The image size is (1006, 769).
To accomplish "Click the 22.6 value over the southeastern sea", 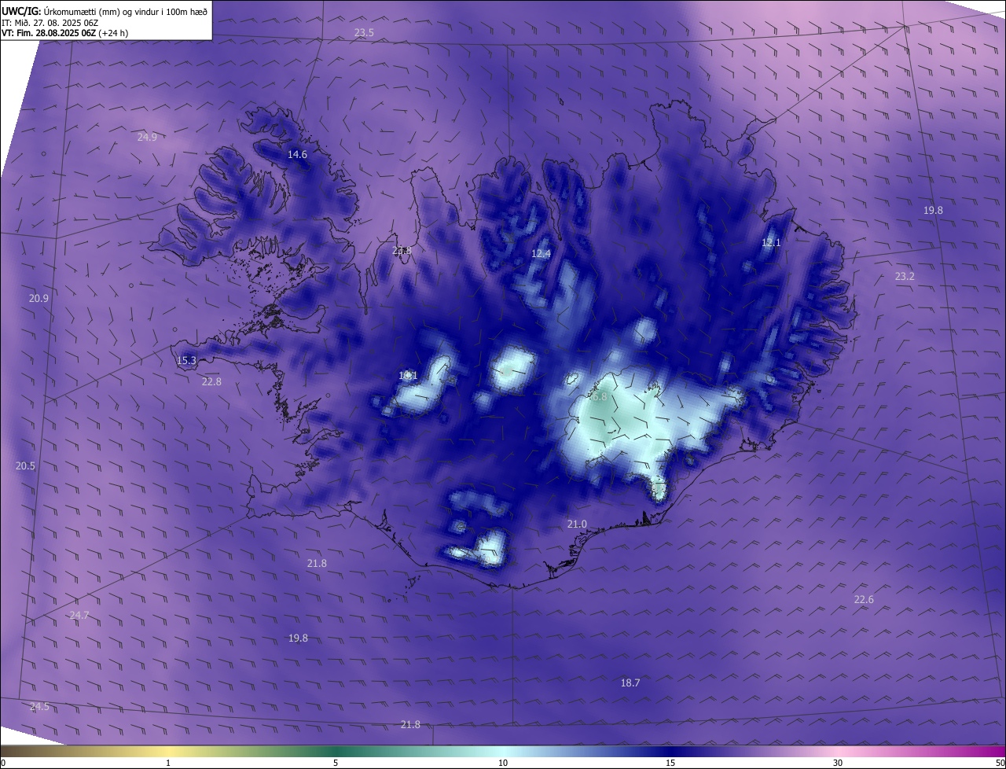I will click(864, 599).
